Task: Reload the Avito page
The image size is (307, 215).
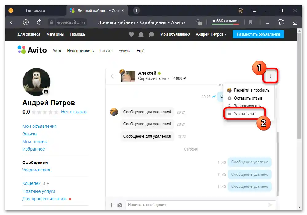Action: tap(39, 22)
